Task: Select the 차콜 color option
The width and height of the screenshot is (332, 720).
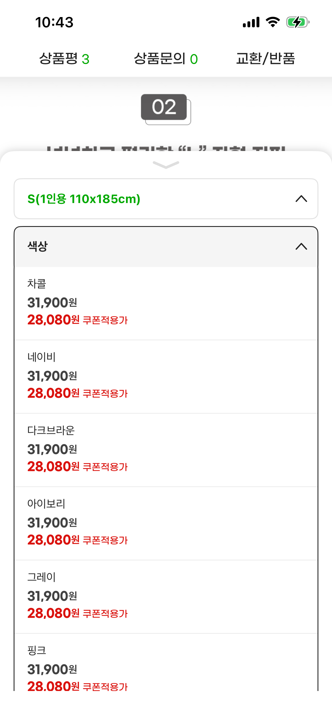Action: (x=166, y=303)
